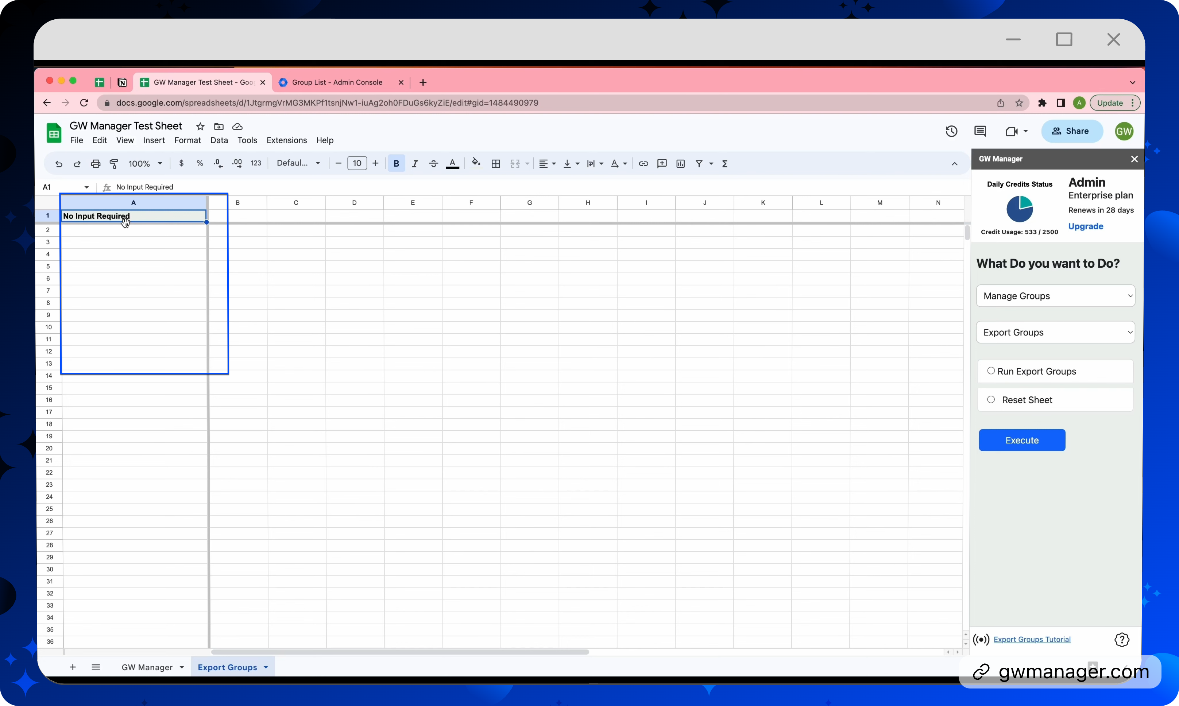The height and width of the screenshot is (706, 1179).
Task: Click the Redo icon in toolbar
Action: 77,164
